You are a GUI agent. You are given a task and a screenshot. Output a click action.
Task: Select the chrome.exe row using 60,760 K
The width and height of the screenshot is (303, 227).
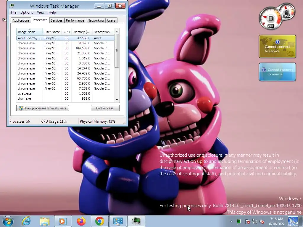65,78
